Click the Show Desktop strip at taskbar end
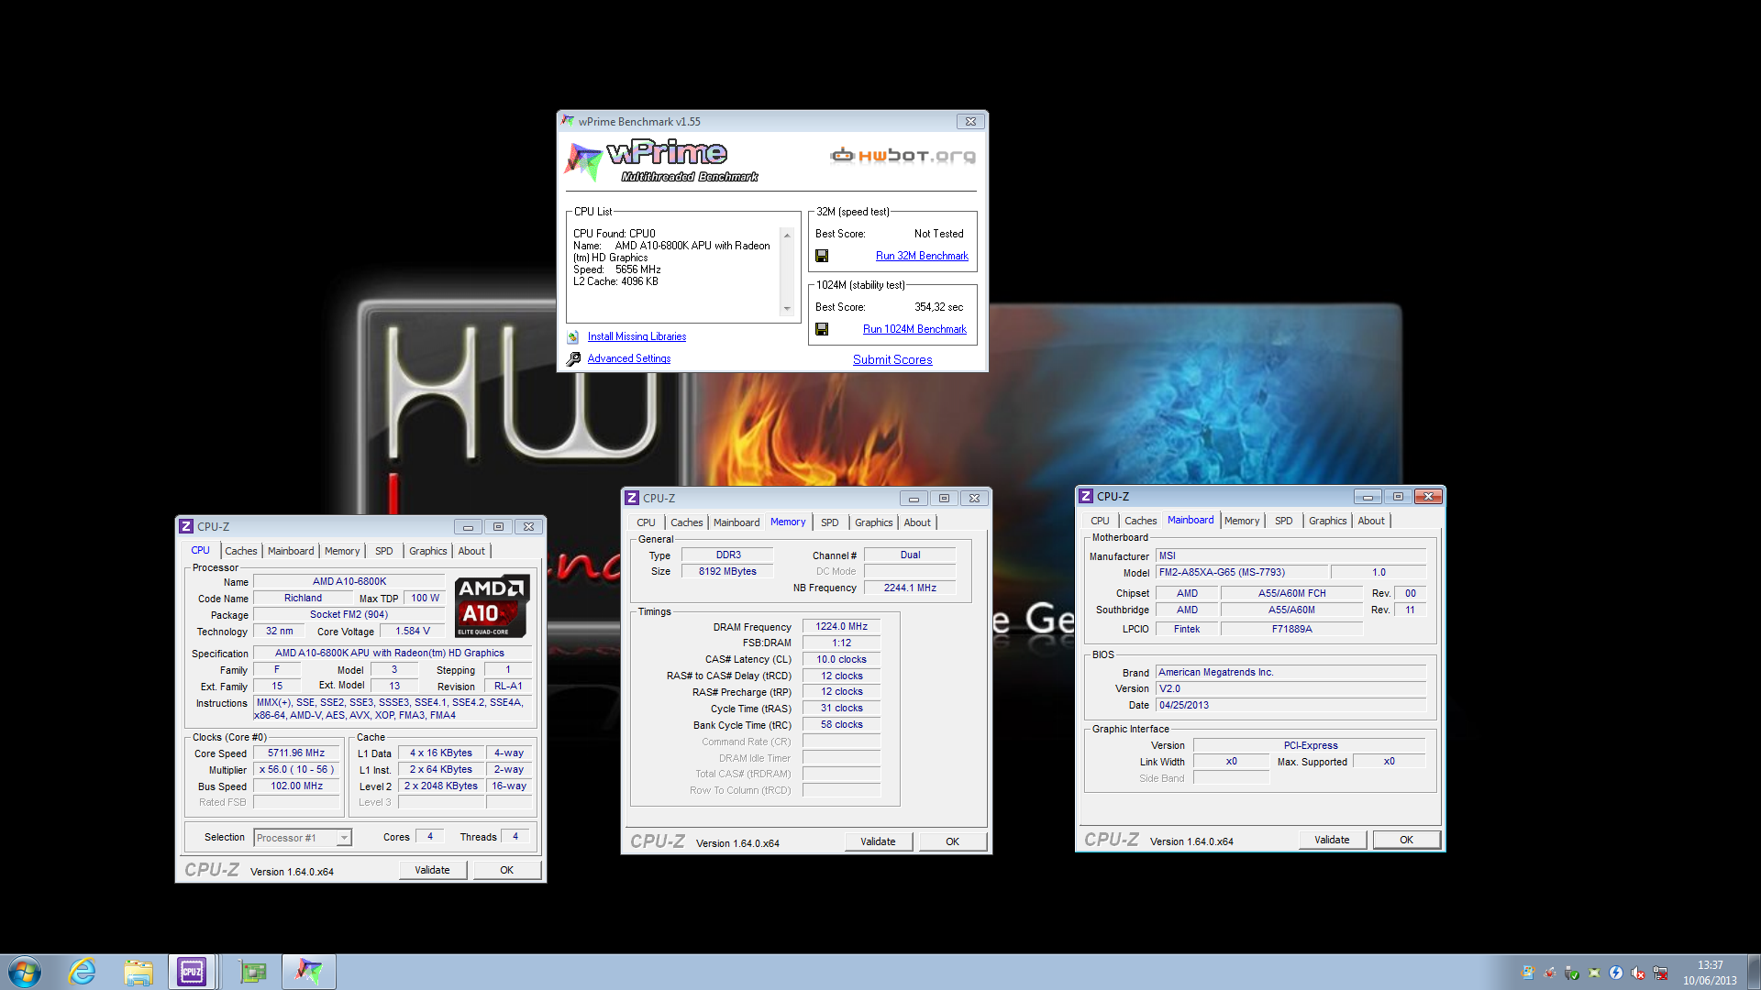The image size is (1761, 990). [x=1754, y=972]
